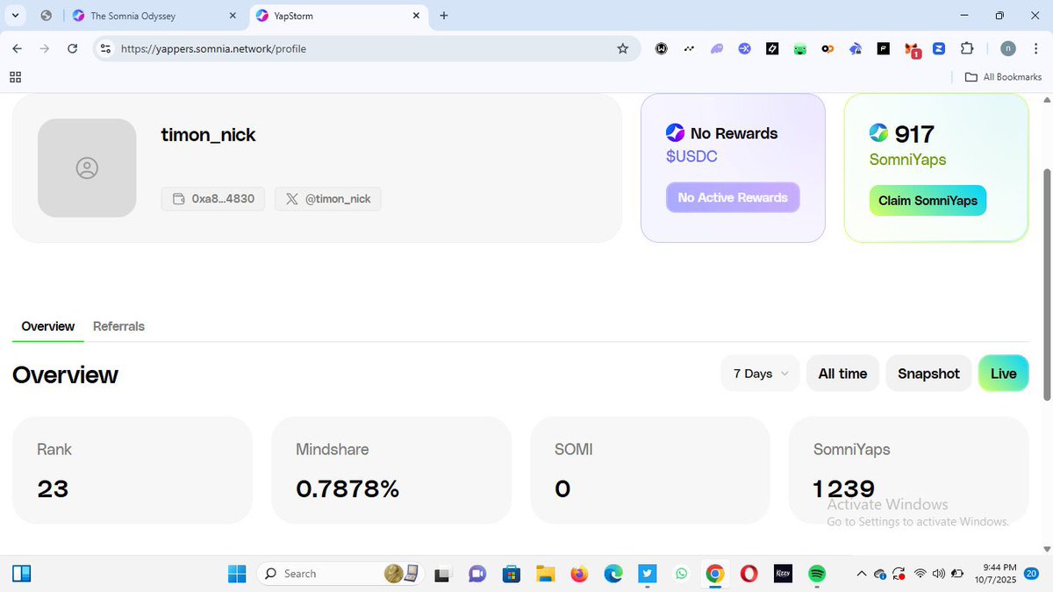
Task: Click the black W circle extension icon
Action: 662,49
